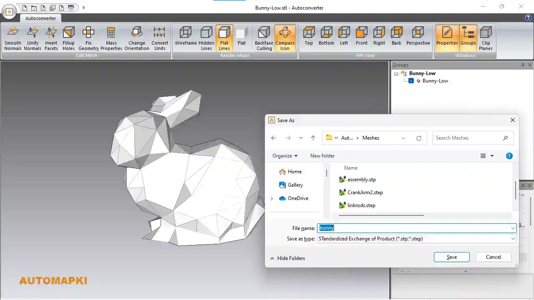Uncheck the Bunny-Low mesh checkbox

coord(411,81)
